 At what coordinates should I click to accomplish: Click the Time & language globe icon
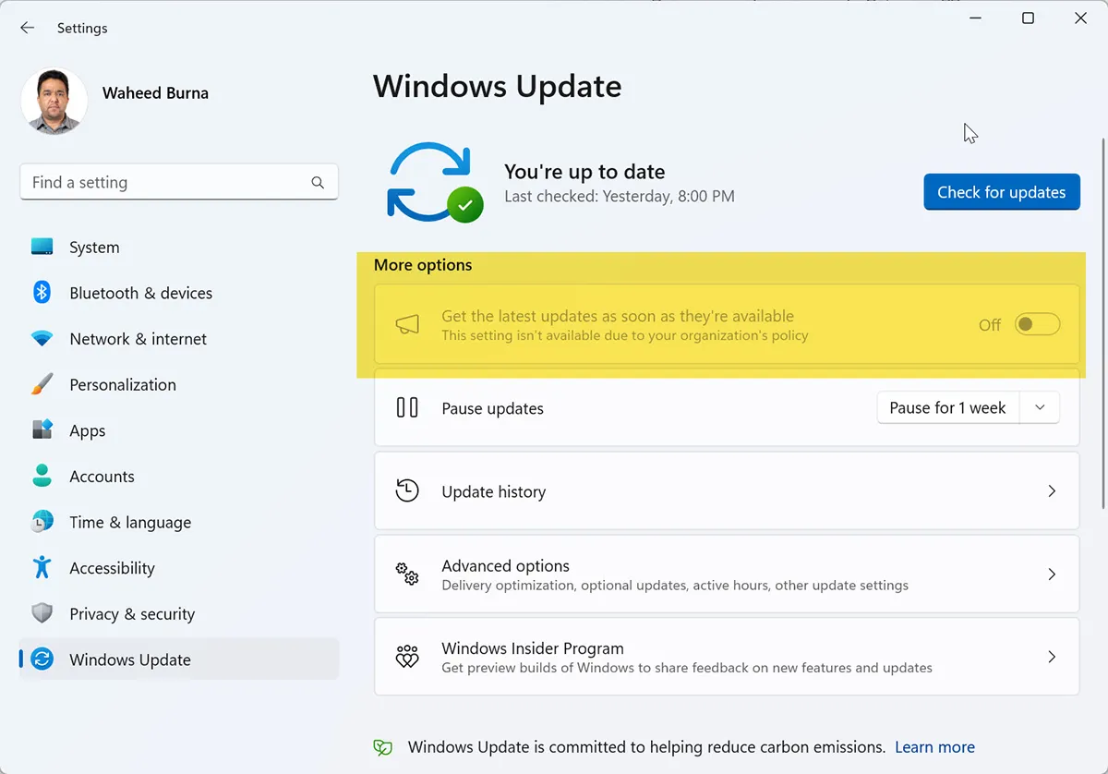[x=42, y=522]
